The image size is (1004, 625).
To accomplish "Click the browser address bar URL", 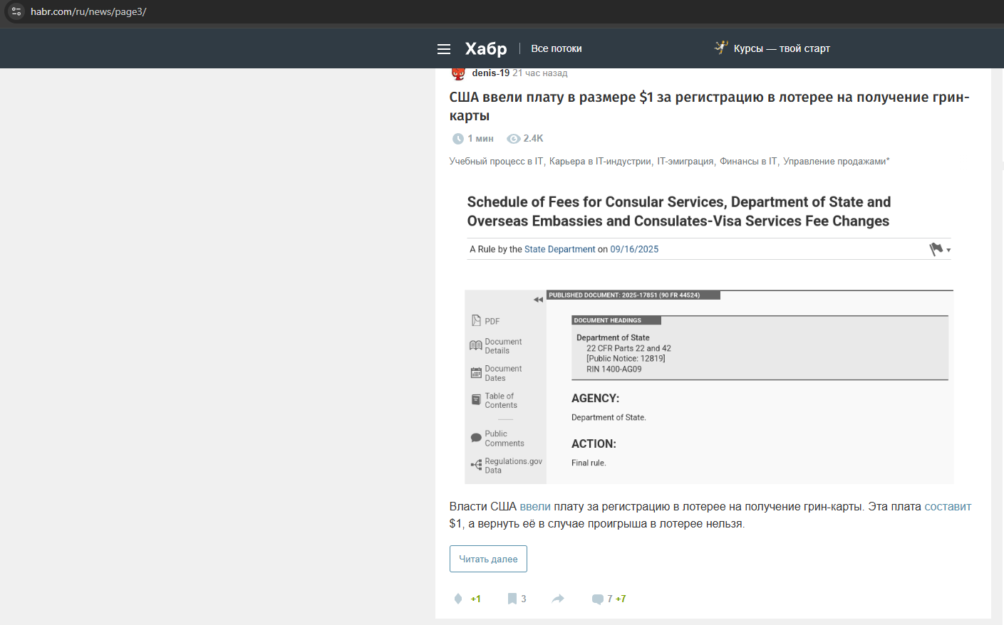I will 88,11.
